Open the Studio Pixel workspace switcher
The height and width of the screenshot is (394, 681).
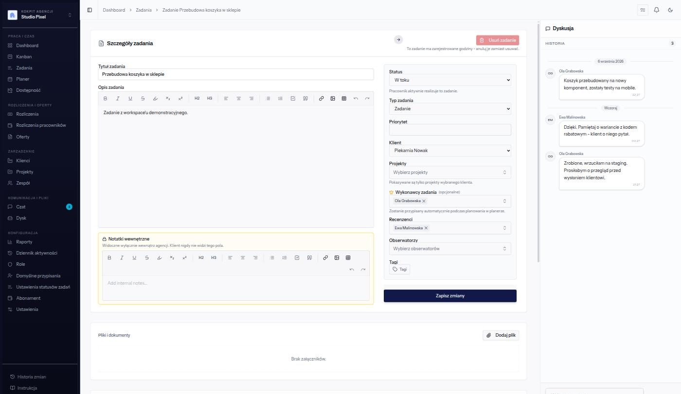pos(40,15)
